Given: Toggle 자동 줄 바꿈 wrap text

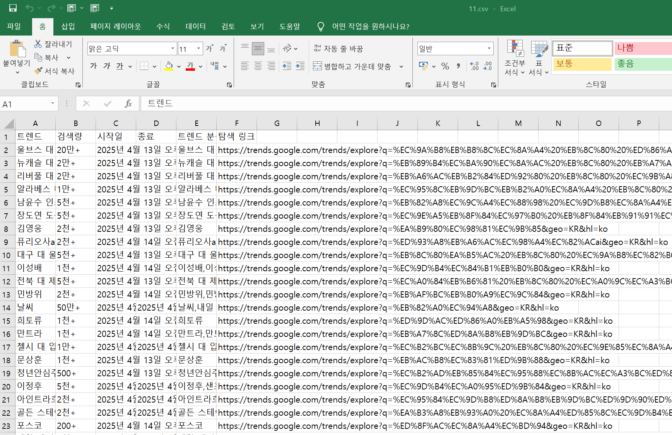Looking at the screenshot, I should coord(338,48).
